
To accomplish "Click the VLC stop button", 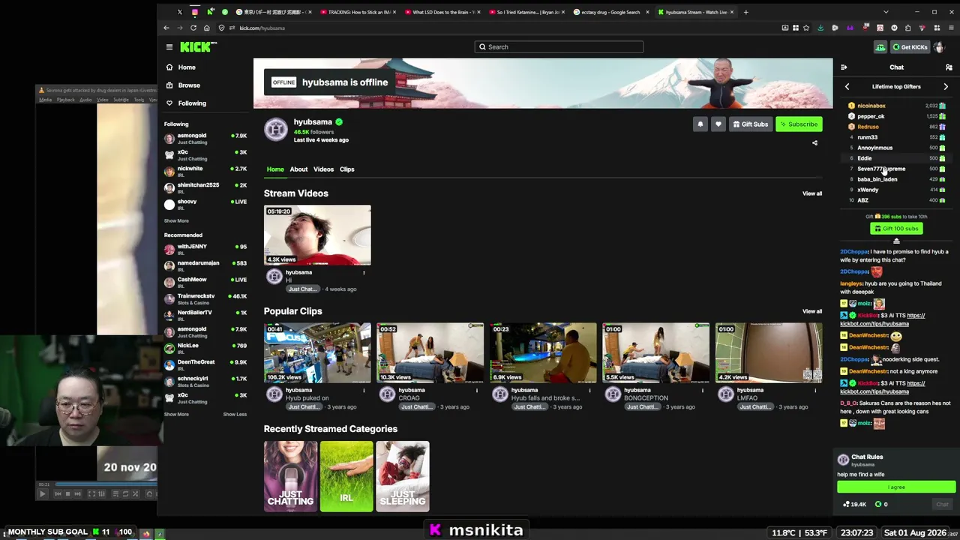I will coord(67,493).
